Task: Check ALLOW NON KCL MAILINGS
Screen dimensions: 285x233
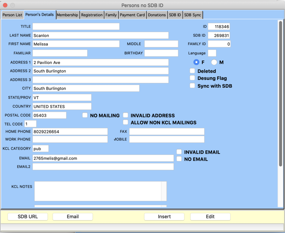Action: click(x=126, y=122)
